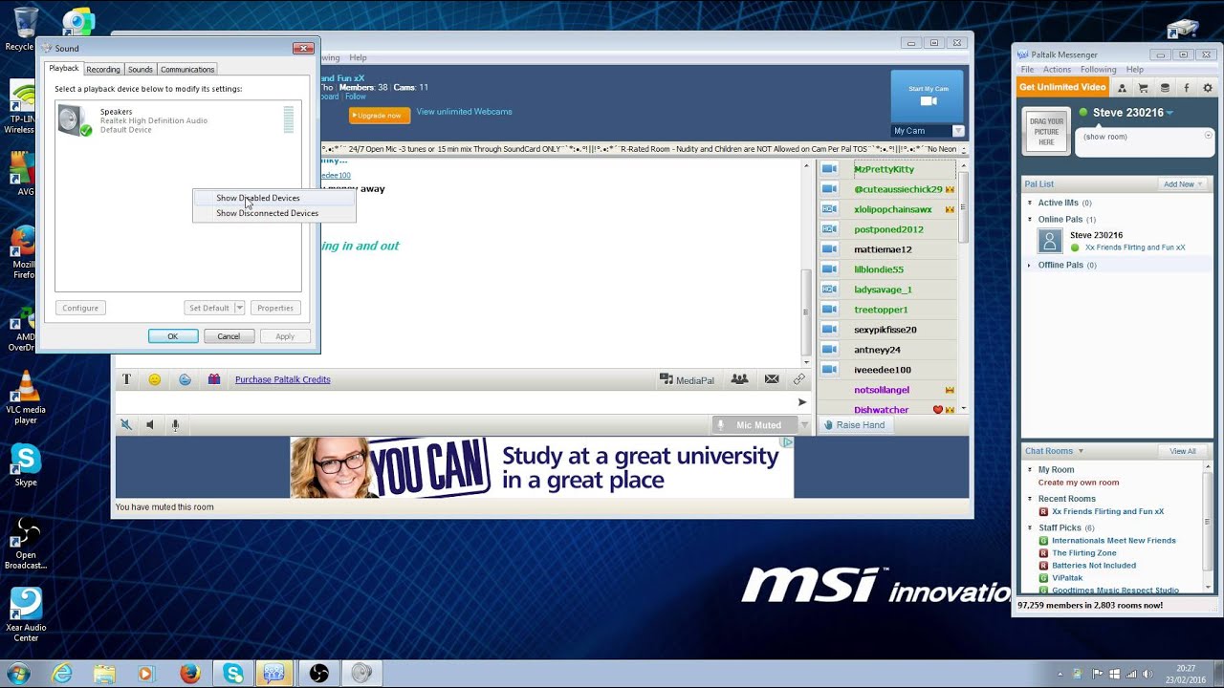Screen dimensions: 1224x688
Task: Open VLC media player desktop icon
Action: [x=26, y=398]
